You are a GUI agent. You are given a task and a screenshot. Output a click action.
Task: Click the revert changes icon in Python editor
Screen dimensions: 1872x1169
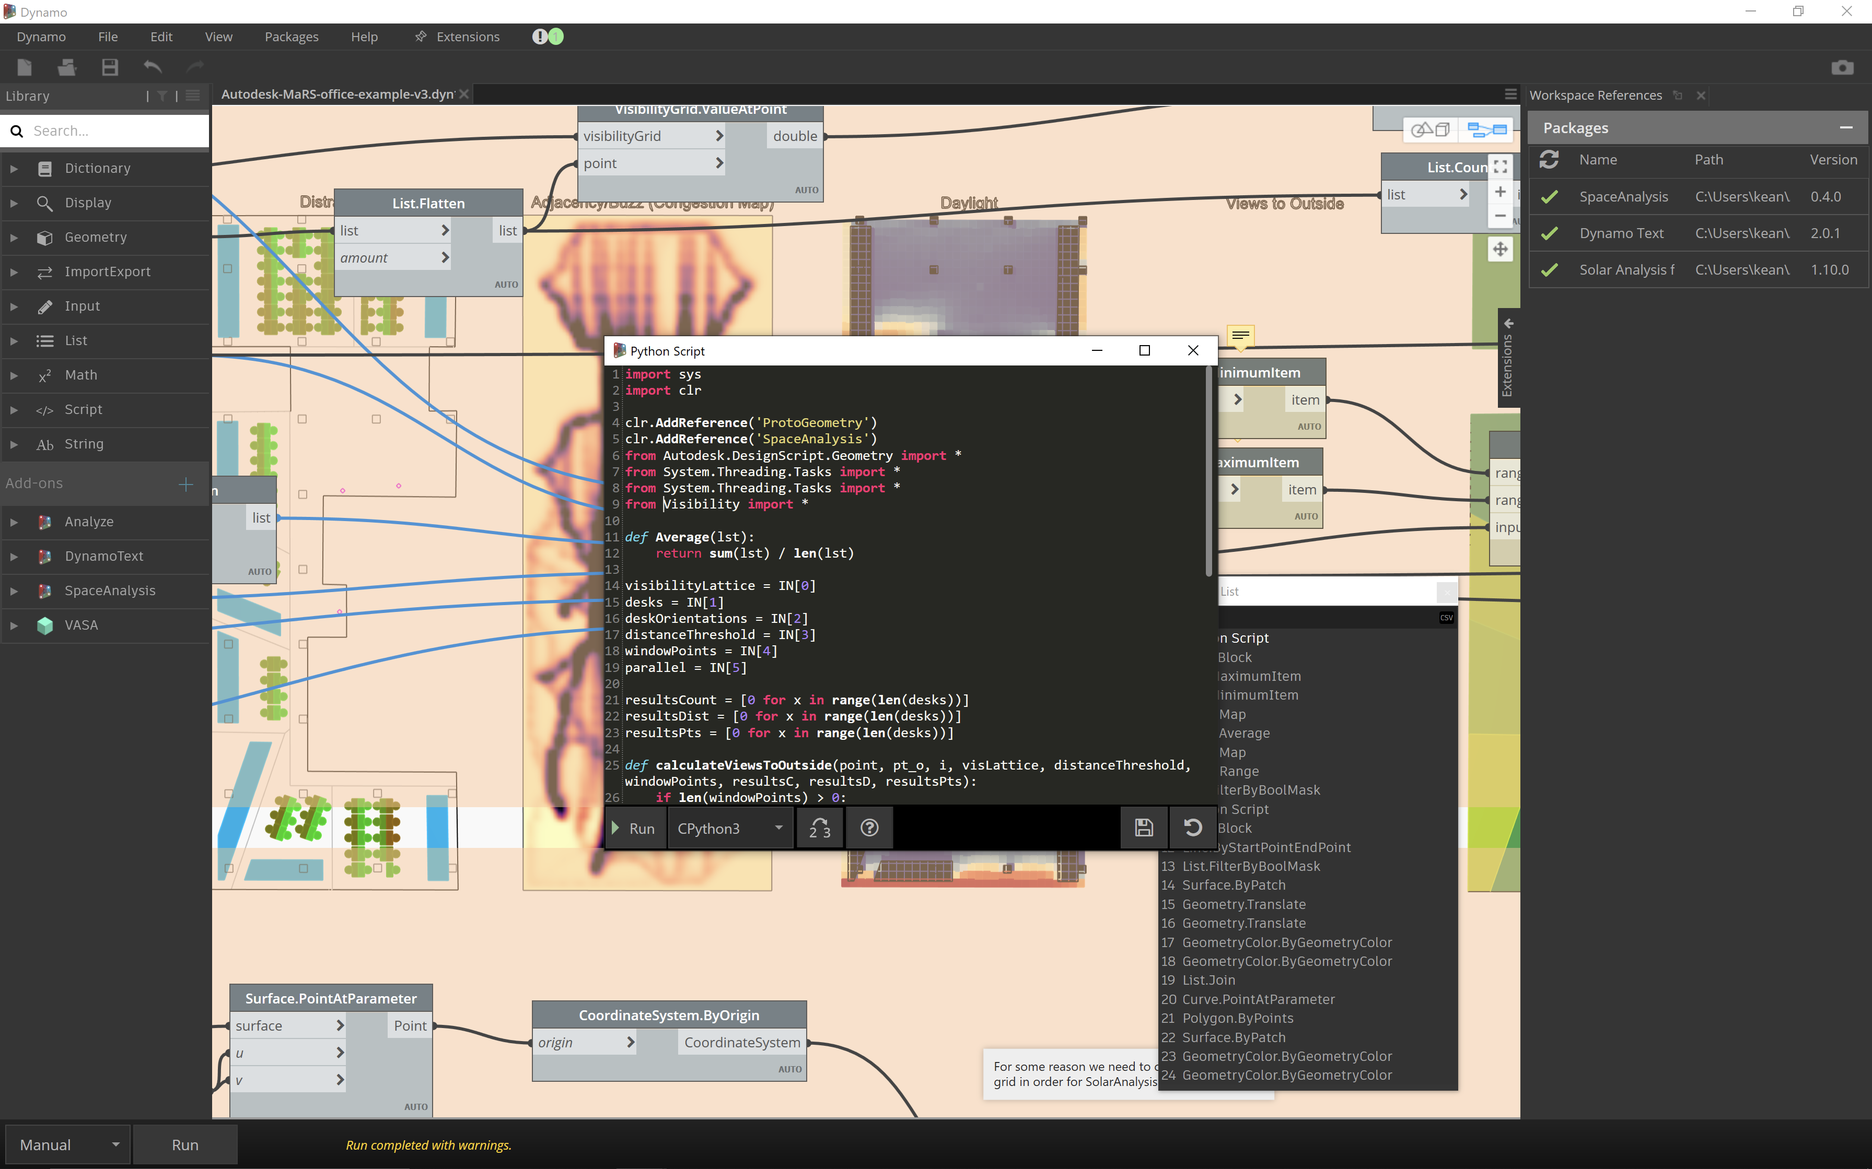click(x=1192, y=828)
